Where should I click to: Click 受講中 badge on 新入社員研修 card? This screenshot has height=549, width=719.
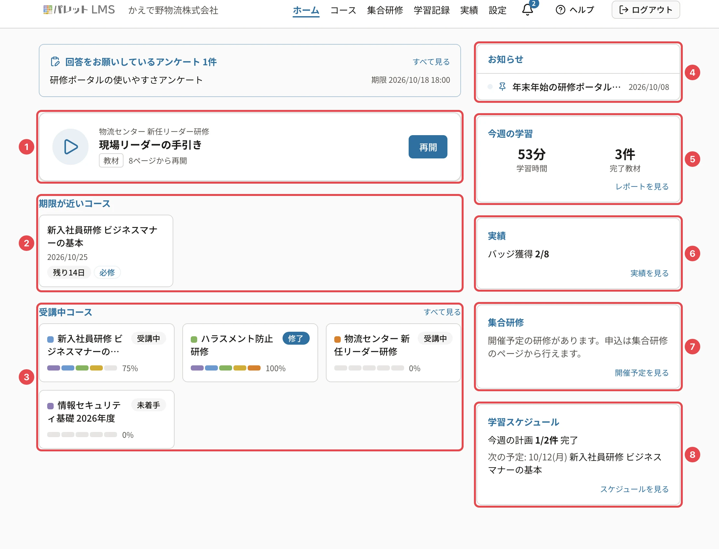click(x=148, y=339)
